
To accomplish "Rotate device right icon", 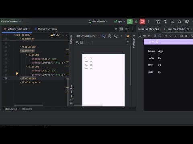I will (x=160, y=36).
